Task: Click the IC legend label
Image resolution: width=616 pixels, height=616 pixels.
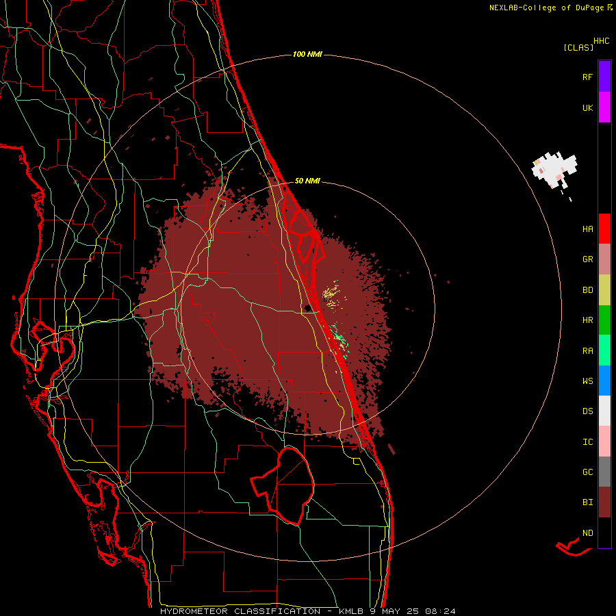Action: click(x=587, y=442)
